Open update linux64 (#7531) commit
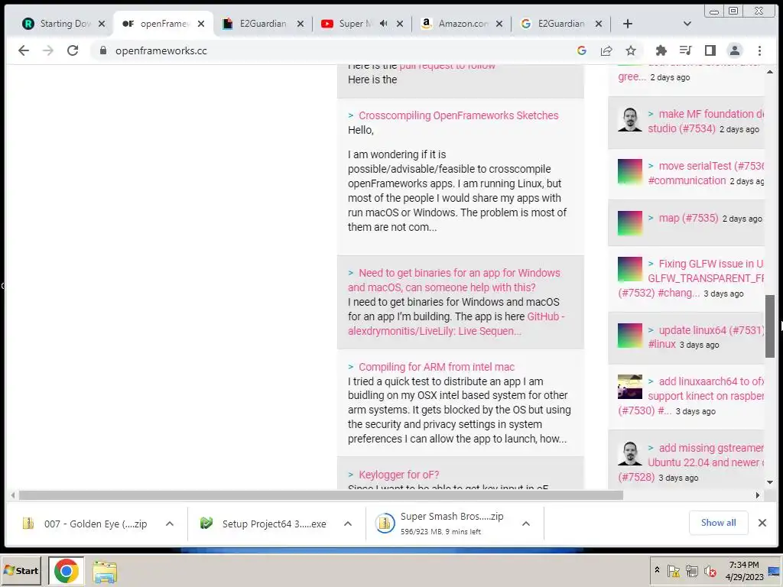Image resolution: width=783 pixels, height=587 pixels. click(706, 337)
